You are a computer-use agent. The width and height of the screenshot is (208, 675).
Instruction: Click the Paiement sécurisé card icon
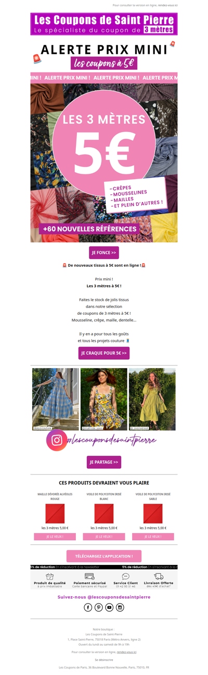(x=89, y=576)
